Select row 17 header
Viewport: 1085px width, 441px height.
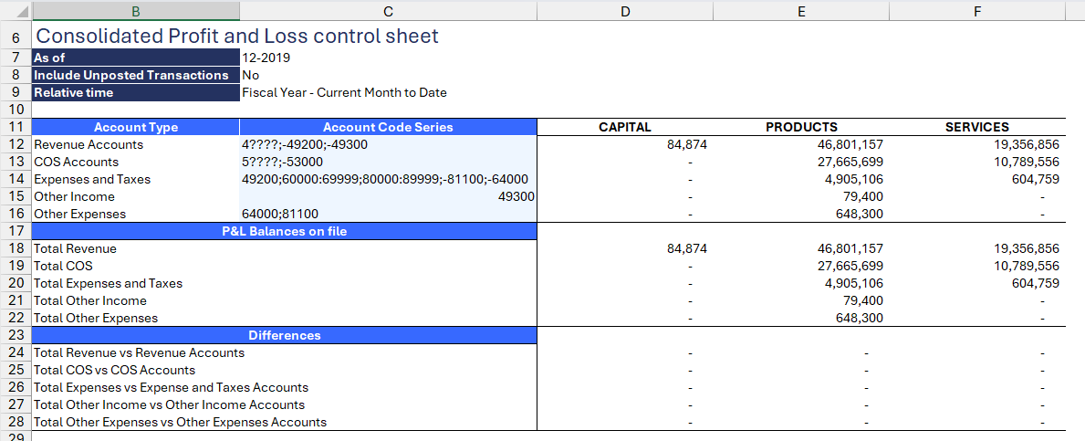point(16,231)
